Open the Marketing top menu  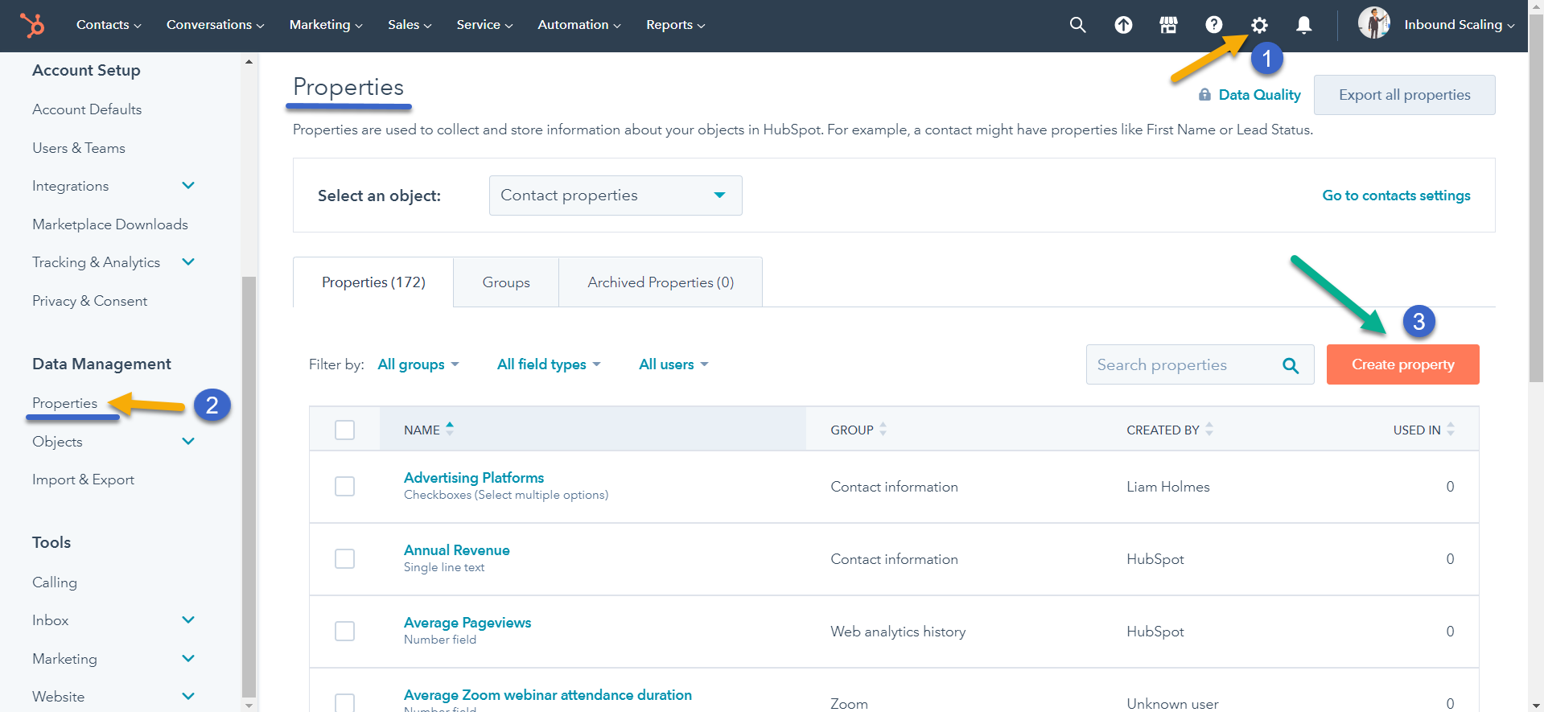click(x=326, y=25)
